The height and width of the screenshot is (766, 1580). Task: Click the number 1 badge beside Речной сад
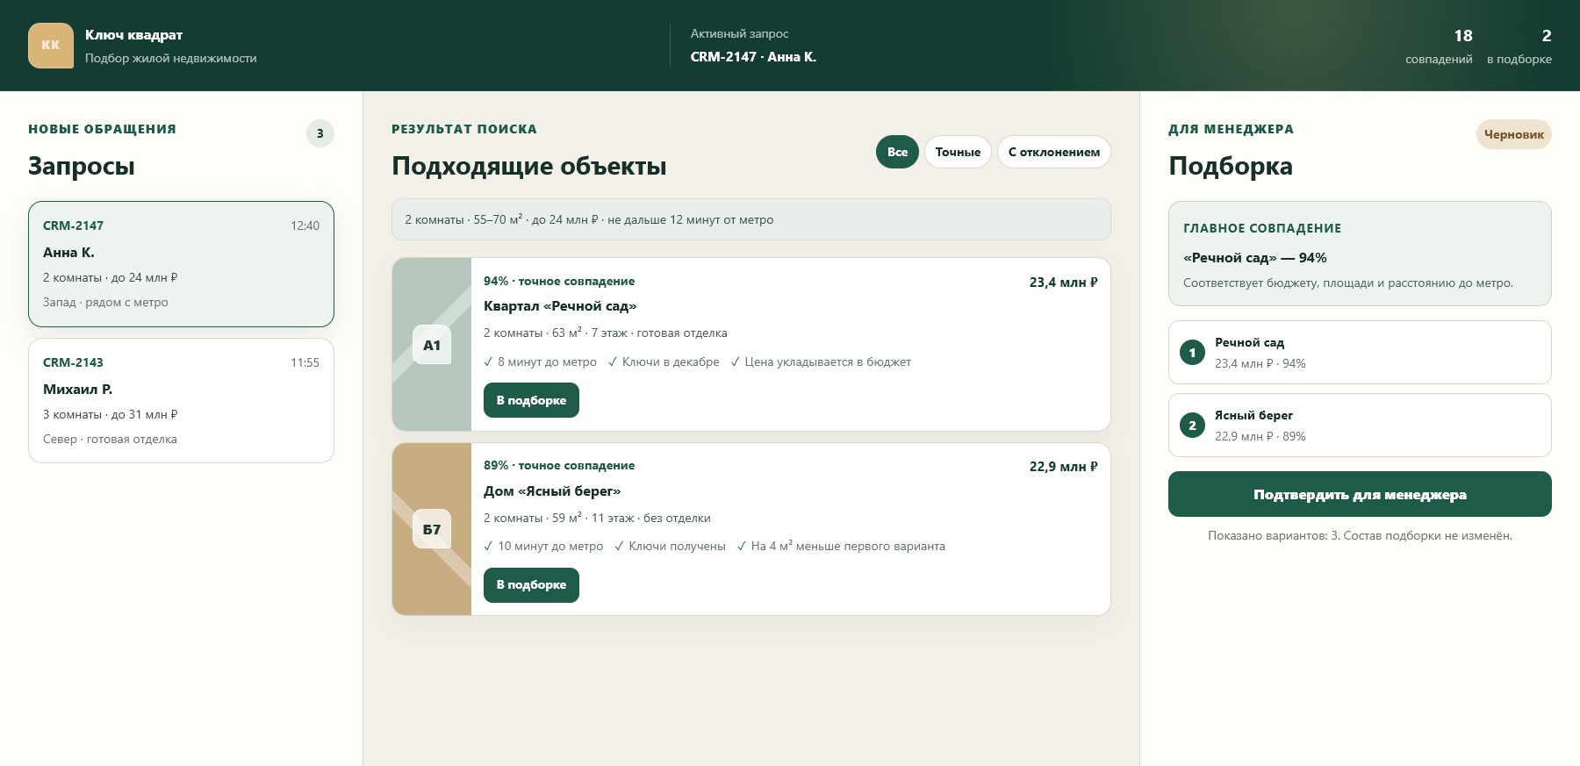[x=1192, y=353]
